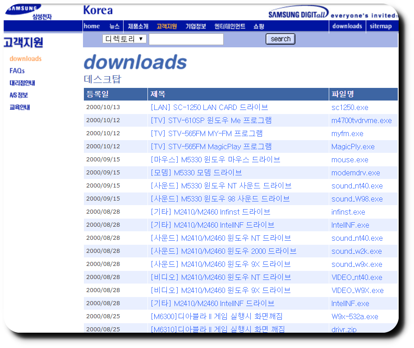This screenshot has height=348, width=414.
Task: Download sound_w9x.exe file
Action: click(357, 264)
